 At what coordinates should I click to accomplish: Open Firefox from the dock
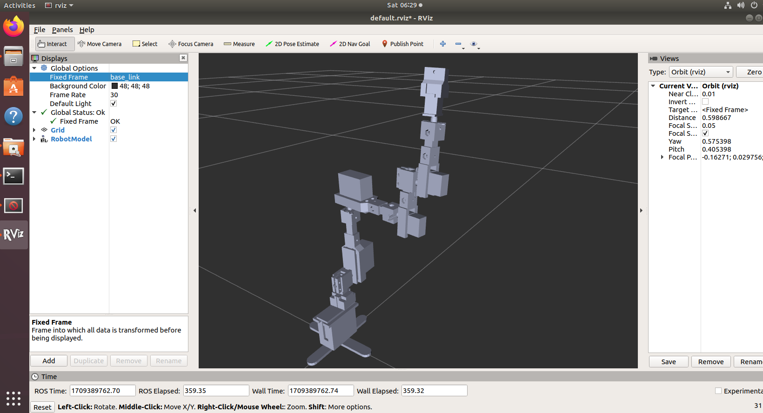point(13,26)
